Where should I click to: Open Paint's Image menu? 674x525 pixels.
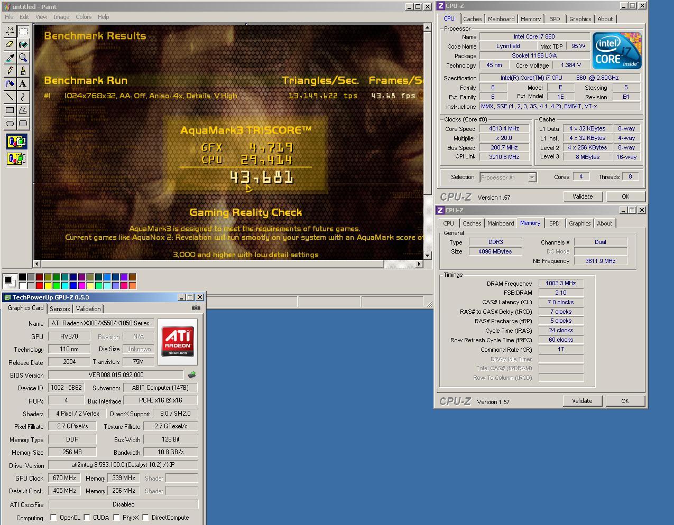click(61, 17)
